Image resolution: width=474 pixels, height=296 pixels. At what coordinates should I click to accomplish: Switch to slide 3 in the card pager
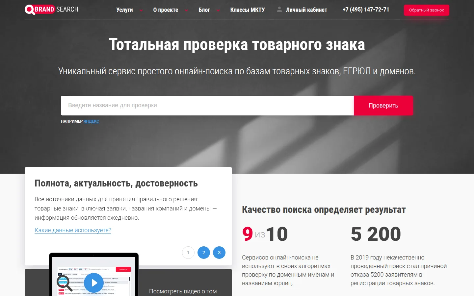tap(219, 253)
